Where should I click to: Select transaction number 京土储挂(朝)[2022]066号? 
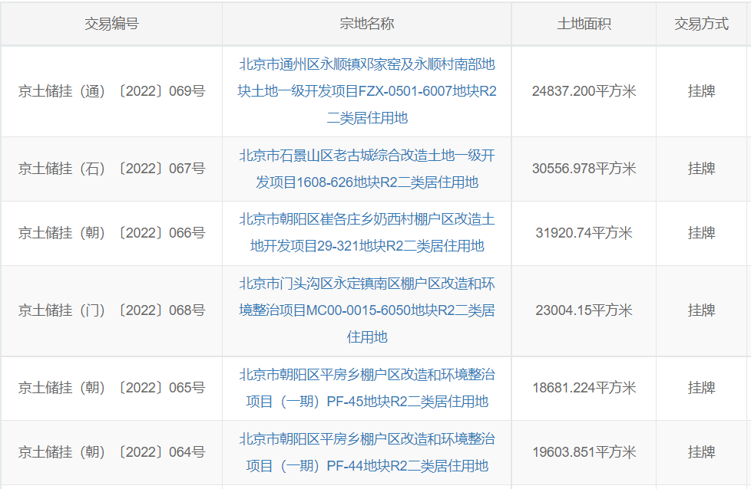point(111,233)
